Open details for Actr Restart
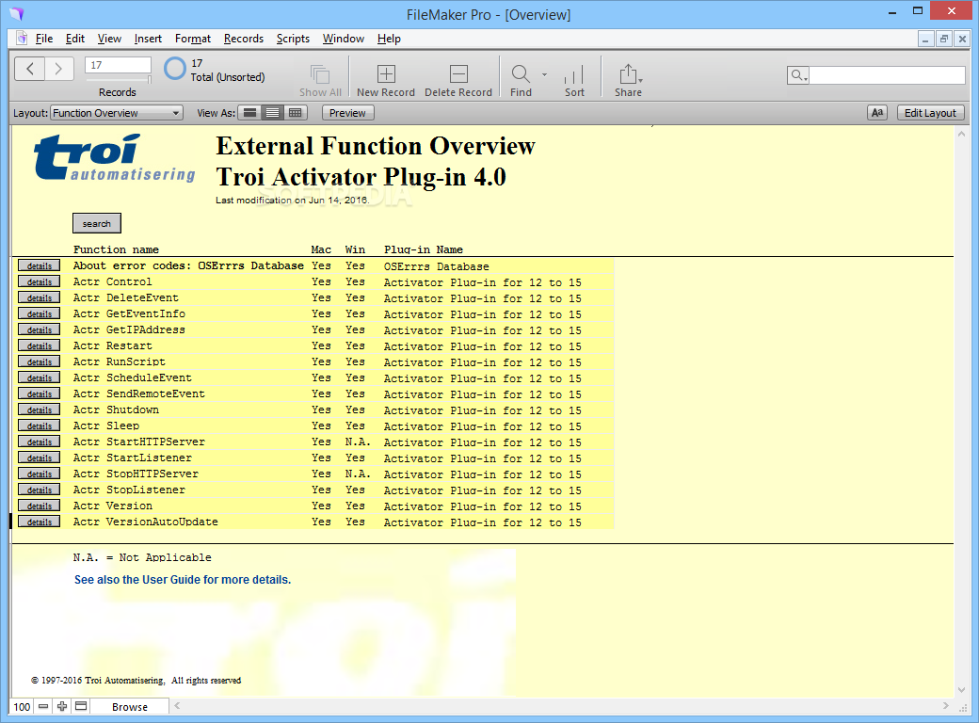Screen dimensions: 979x723 (40, 345)
